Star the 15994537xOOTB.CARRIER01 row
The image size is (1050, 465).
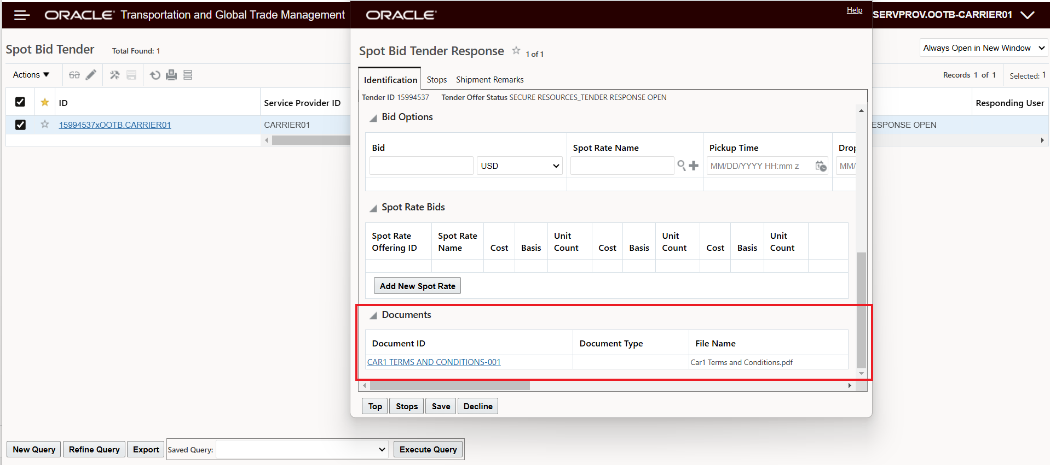pyautogui.click(x=45, y=125)
